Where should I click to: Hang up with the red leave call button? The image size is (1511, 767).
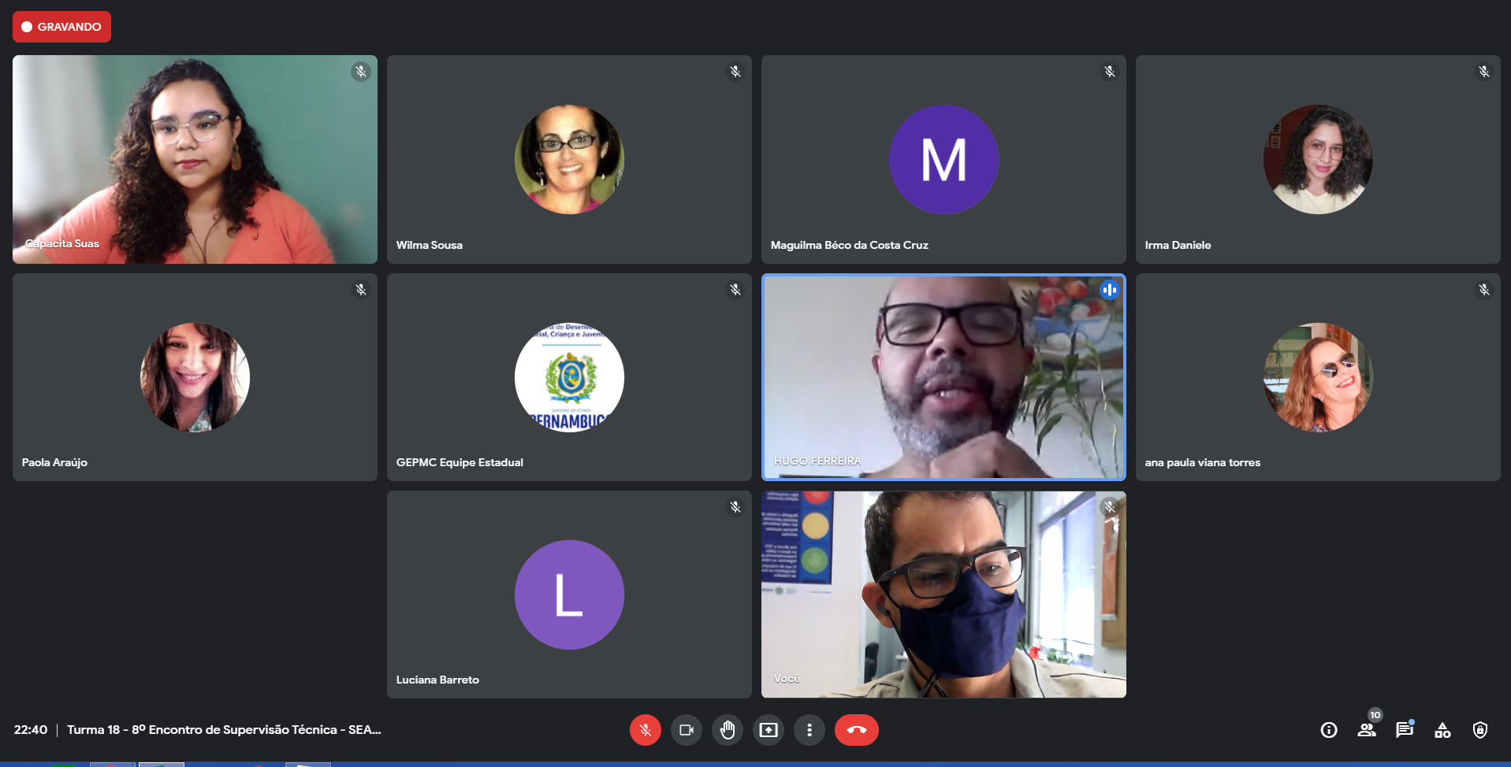point(856,730)
